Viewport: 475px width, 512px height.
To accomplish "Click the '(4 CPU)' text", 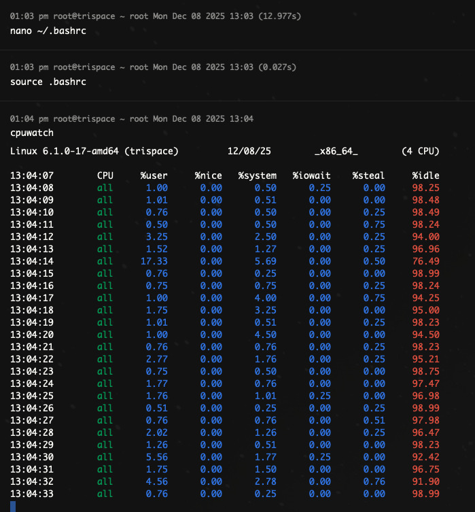I will tap(421, 151).
